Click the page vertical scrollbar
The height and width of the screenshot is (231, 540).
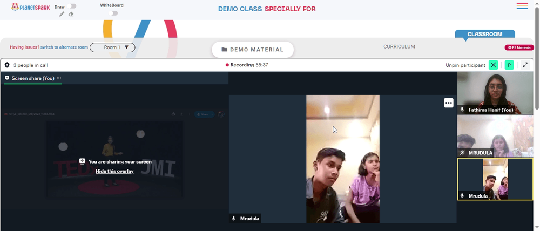pos(537,58)
